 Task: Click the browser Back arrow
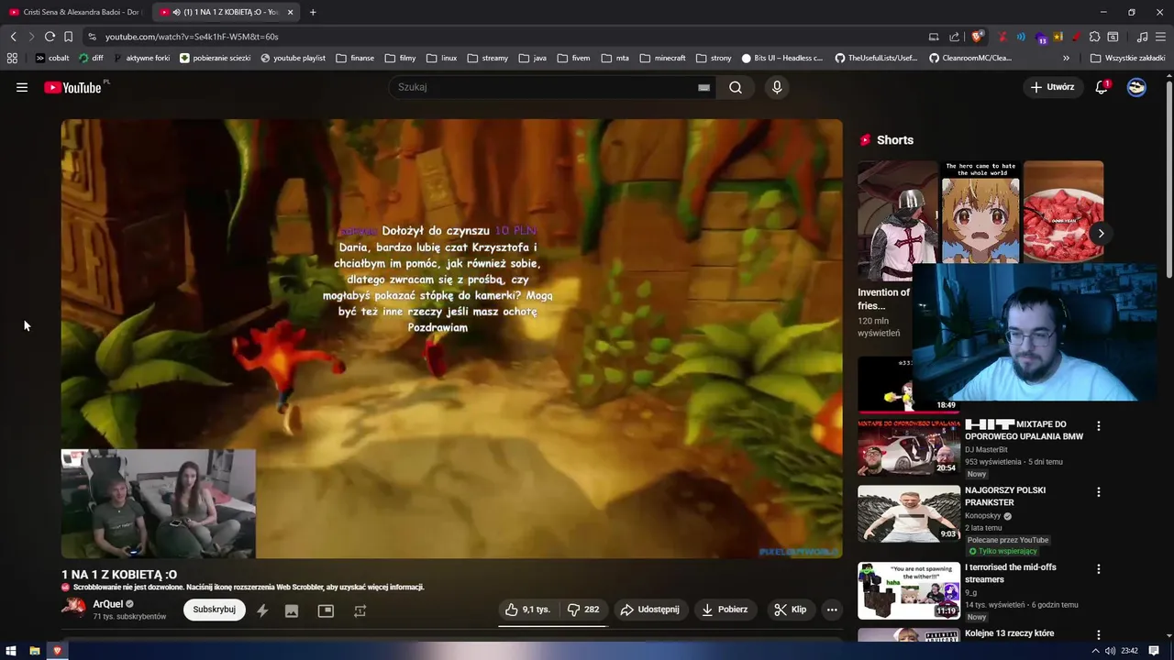pyautogui.click(x=13, y=37)
